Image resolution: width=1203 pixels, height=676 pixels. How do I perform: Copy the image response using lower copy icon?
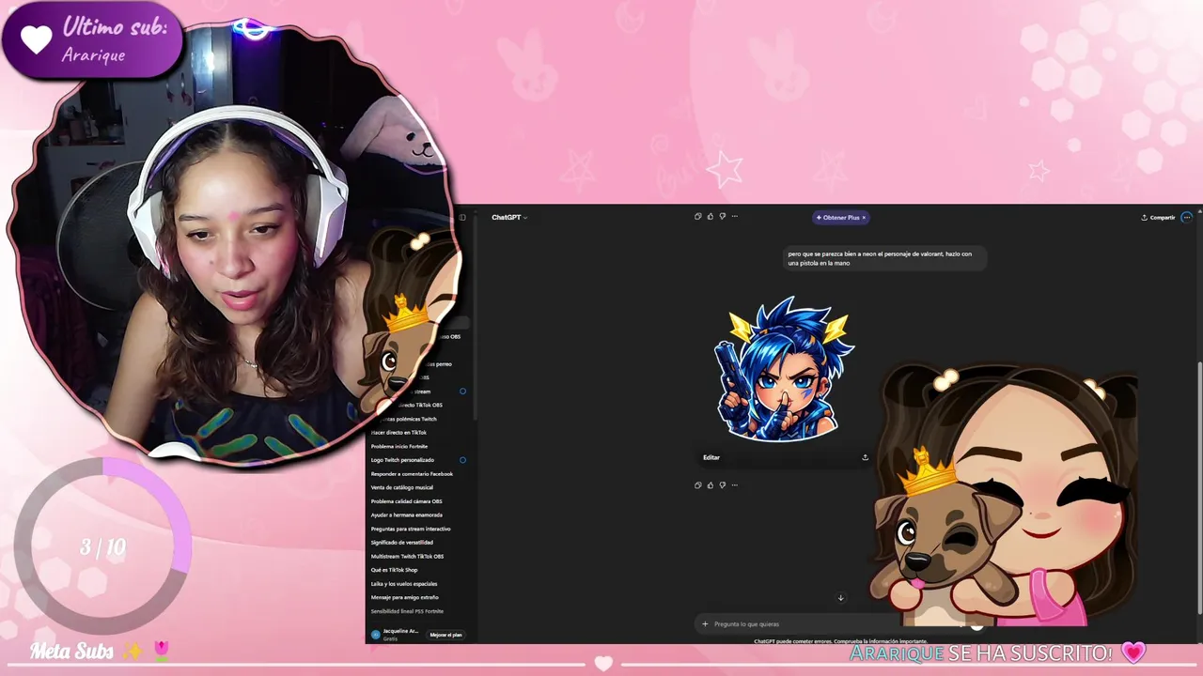tap(697, 484)
